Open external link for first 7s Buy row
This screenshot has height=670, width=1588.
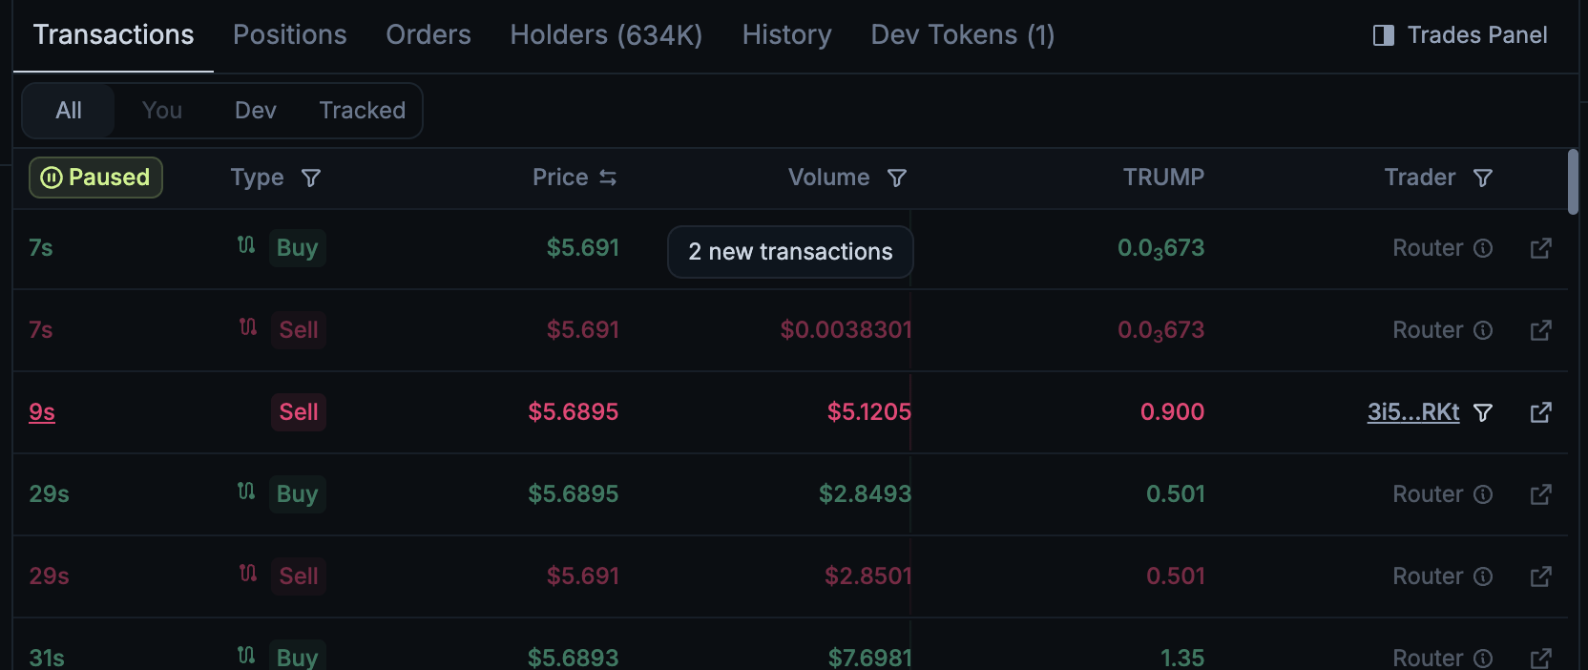tap(1540, 248)
